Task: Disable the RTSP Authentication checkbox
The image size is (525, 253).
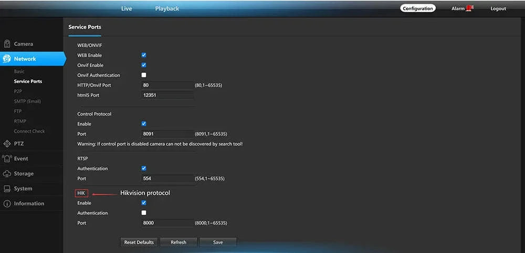Action: pyautogui.click(x=144, y=168)
